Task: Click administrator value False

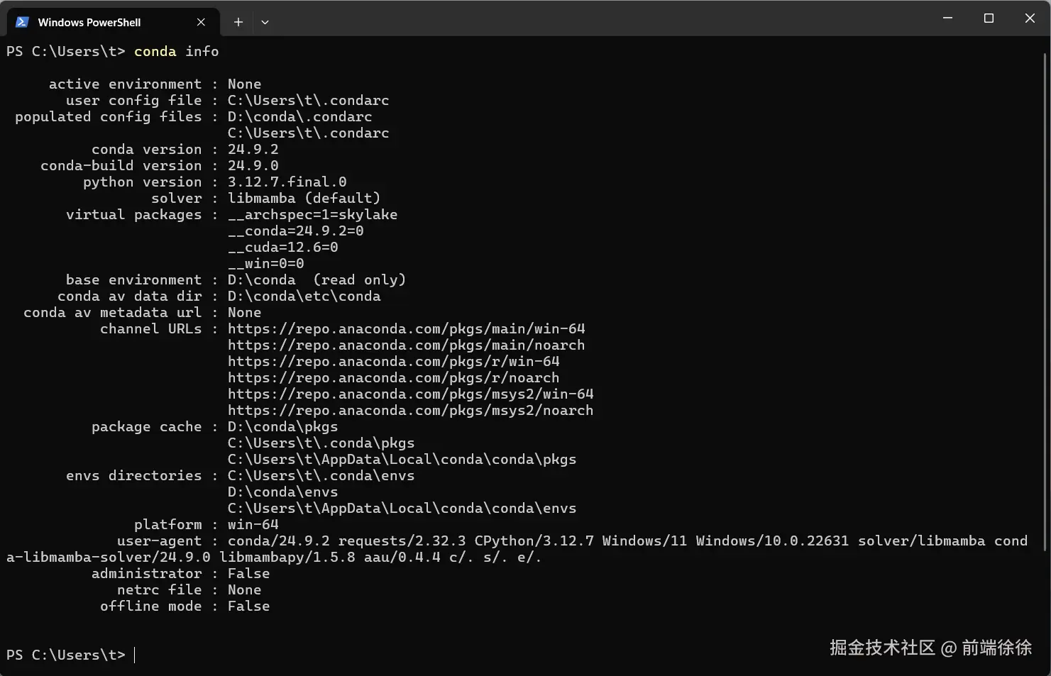Action: 249,573
